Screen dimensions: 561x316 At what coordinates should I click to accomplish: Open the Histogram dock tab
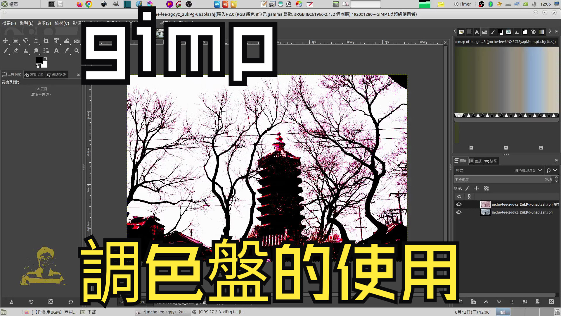517,32
